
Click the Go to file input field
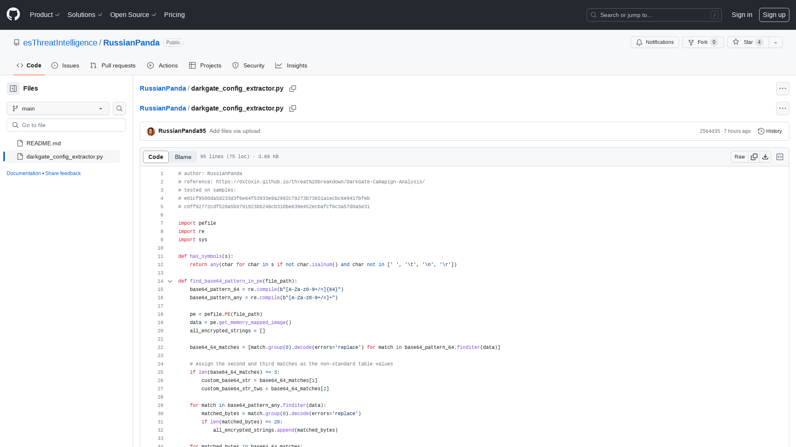click(x=66, y=125)
